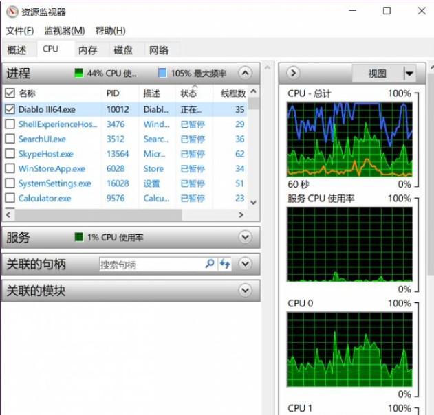The image size is (434, 415).
Task: Check the SkypeHost.exe process checkbox
Action: coord(10,154)
